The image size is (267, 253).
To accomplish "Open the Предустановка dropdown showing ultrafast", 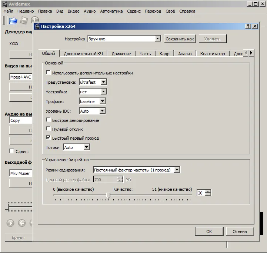I will pos(93,82).
